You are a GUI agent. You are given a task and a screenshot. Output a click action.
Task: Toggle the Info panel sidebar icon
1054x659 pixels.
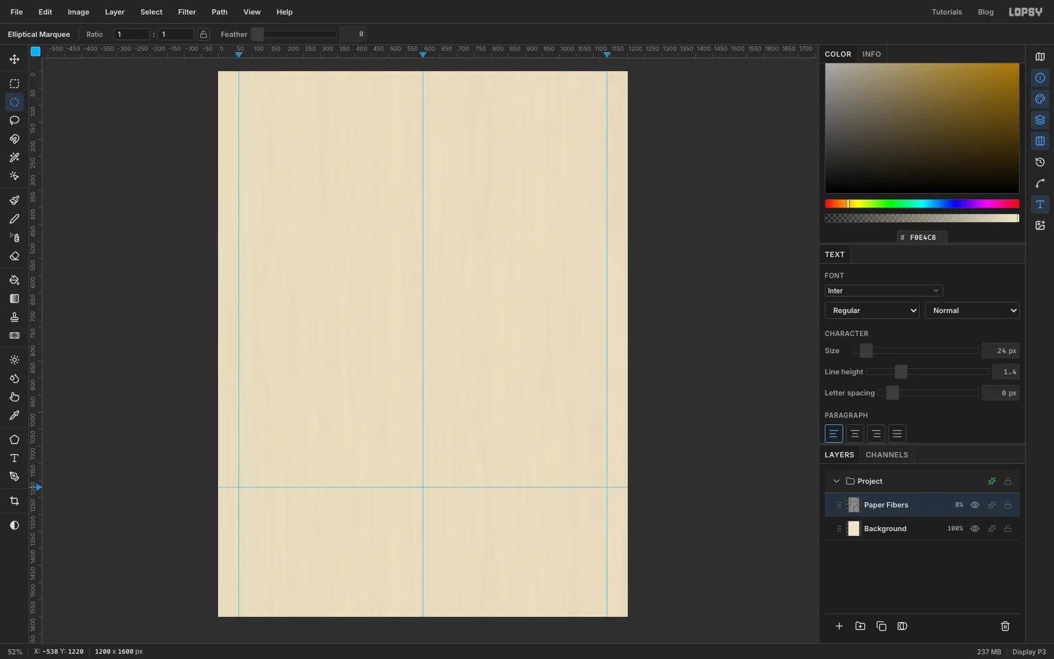coord(1040,78)
